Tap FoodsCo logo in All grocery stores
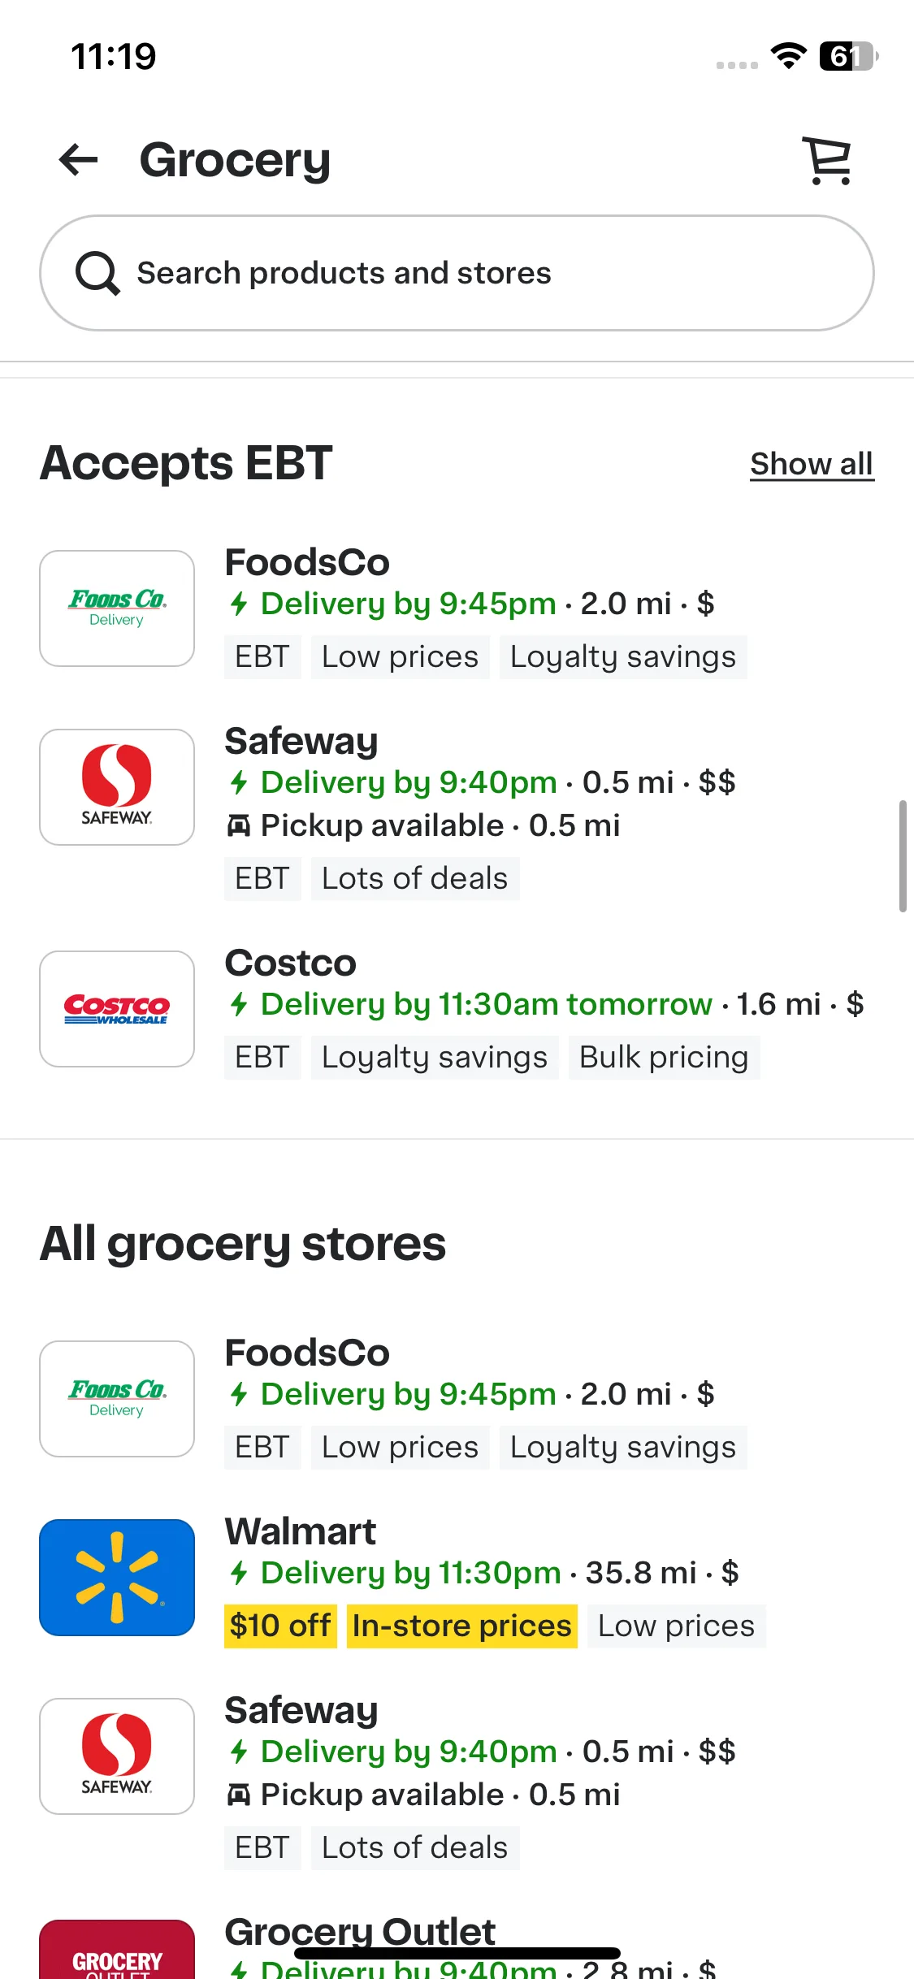This screenshot has width=914, height=1979. point(117,1399)
